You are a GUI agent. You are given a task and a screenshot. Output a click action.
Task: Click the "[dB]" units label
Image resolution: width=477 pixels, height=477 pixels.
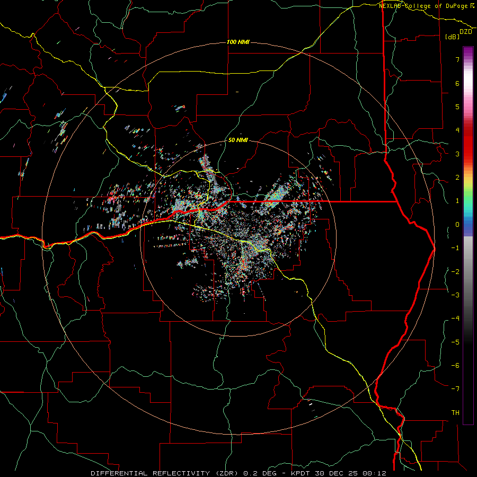pyautogui.click(x=453, y=37)
